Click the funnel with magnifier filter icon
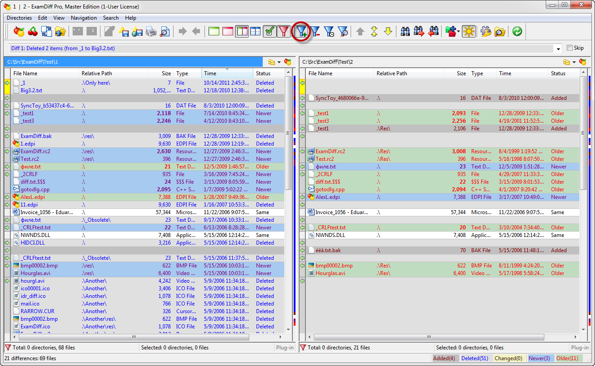595x366 pixels. 343,31
